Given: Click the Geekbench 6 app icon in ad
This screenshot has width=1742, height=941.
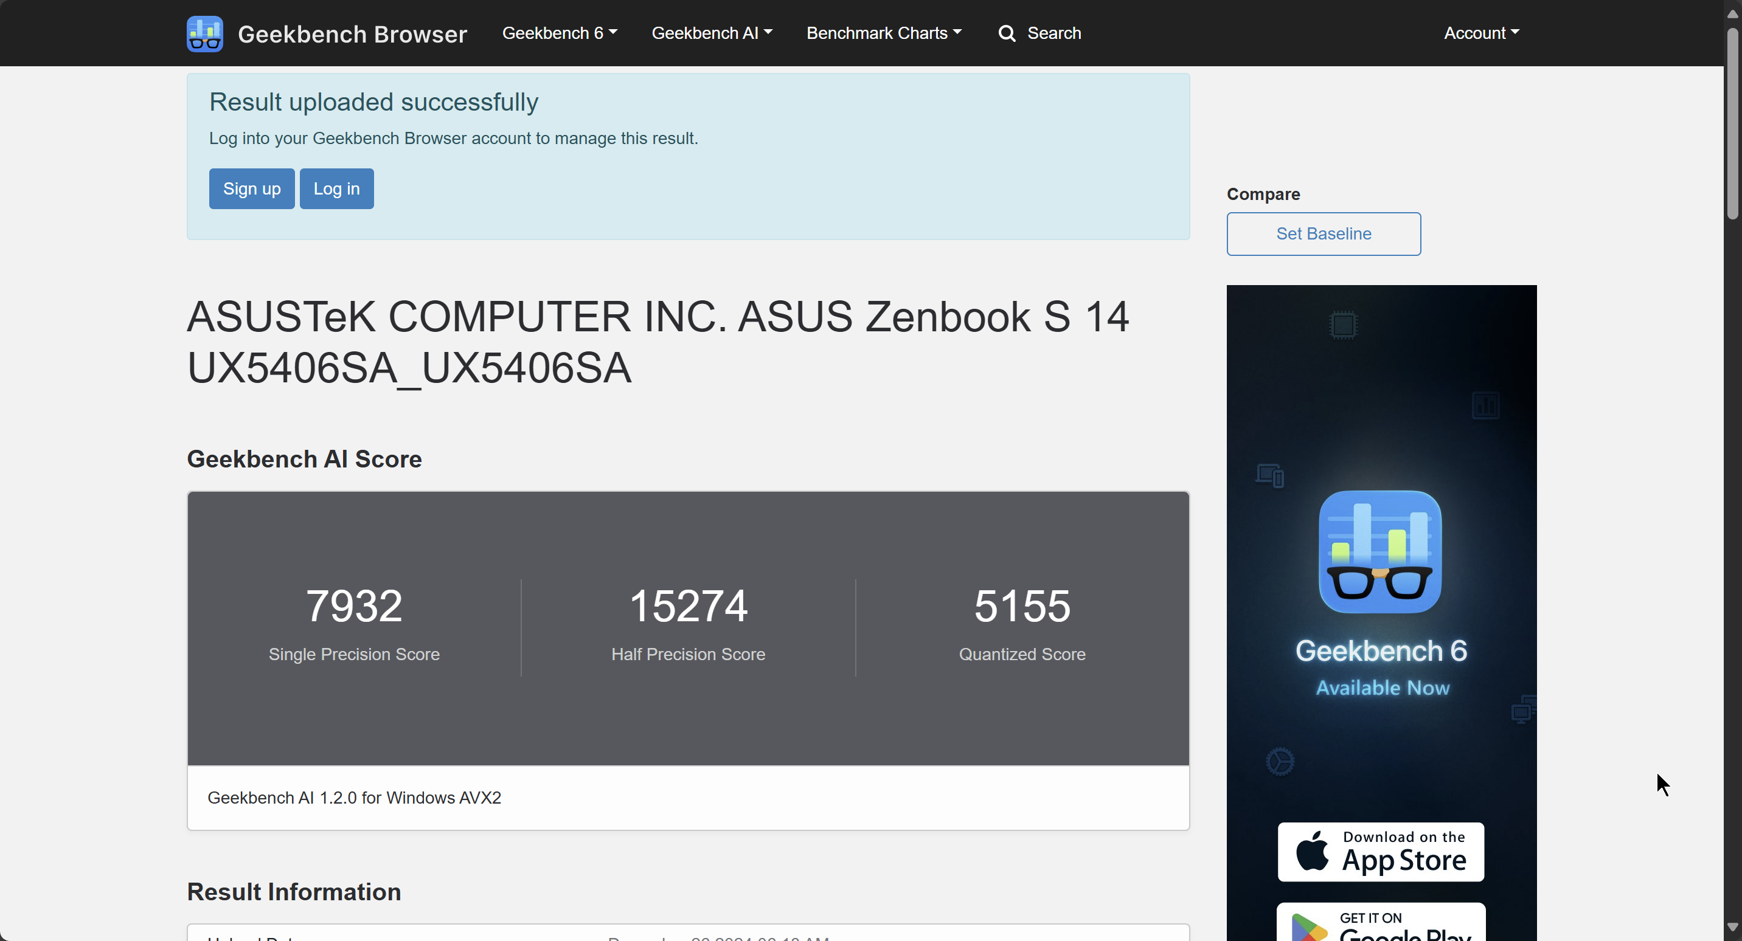Looking at the screenshot, I should click(x=1379, y=551).
